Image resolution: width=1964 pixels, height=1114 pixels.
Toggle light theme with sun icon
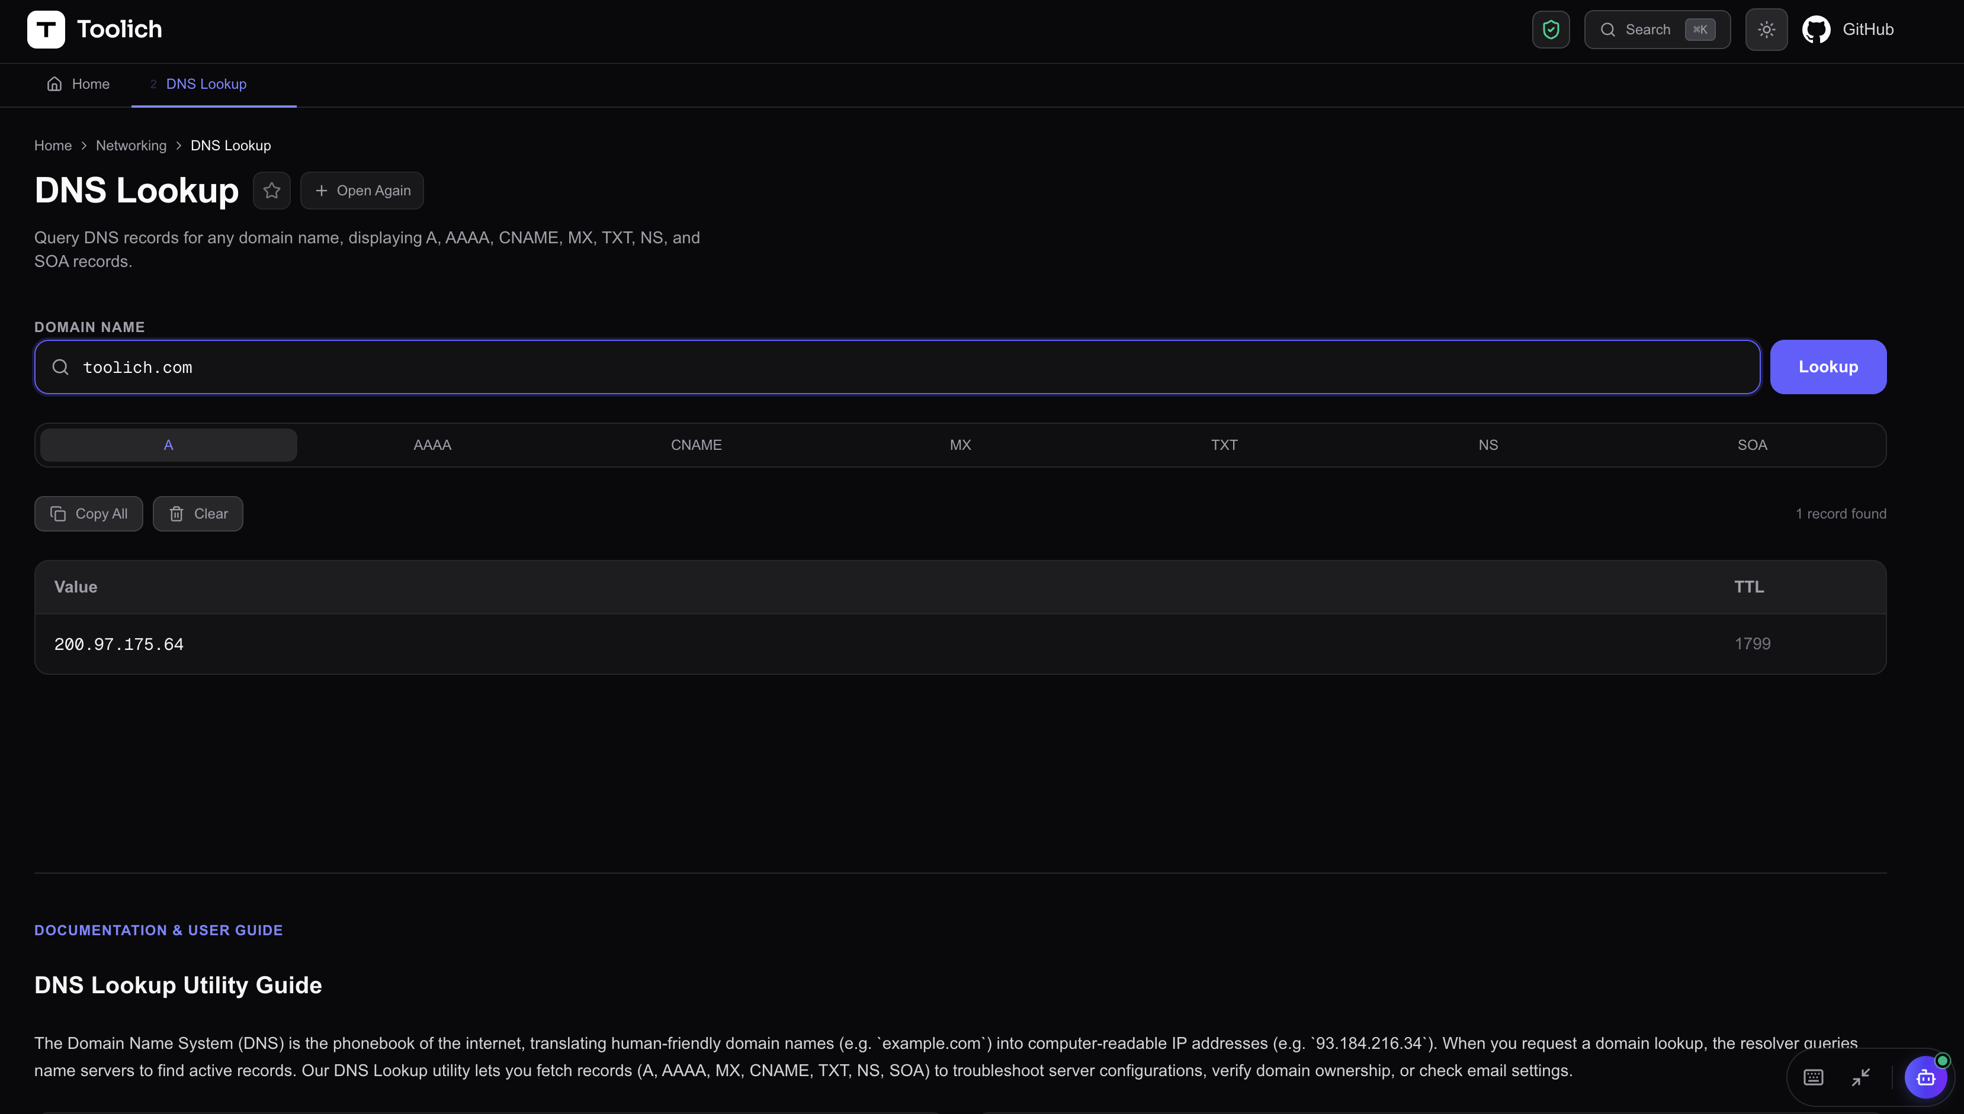[1767, 30]
